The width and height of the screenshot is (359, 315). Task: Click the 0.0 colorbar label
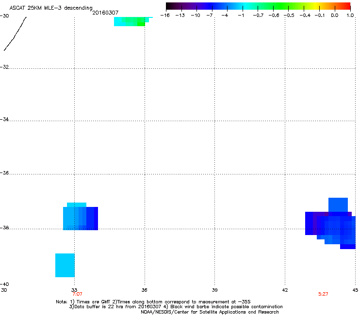click(x=335, y=16)
